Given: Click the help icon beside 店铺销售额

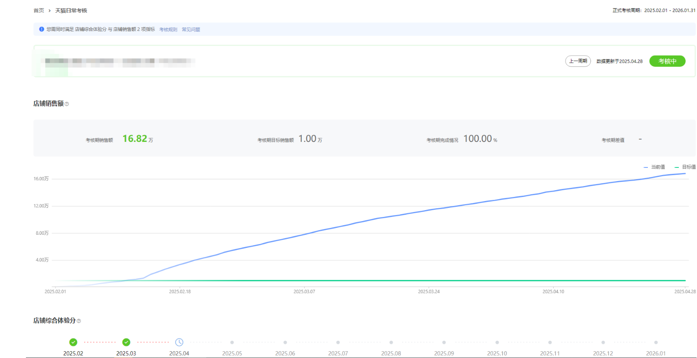Looking at the screenshot, I should [67, 104].
